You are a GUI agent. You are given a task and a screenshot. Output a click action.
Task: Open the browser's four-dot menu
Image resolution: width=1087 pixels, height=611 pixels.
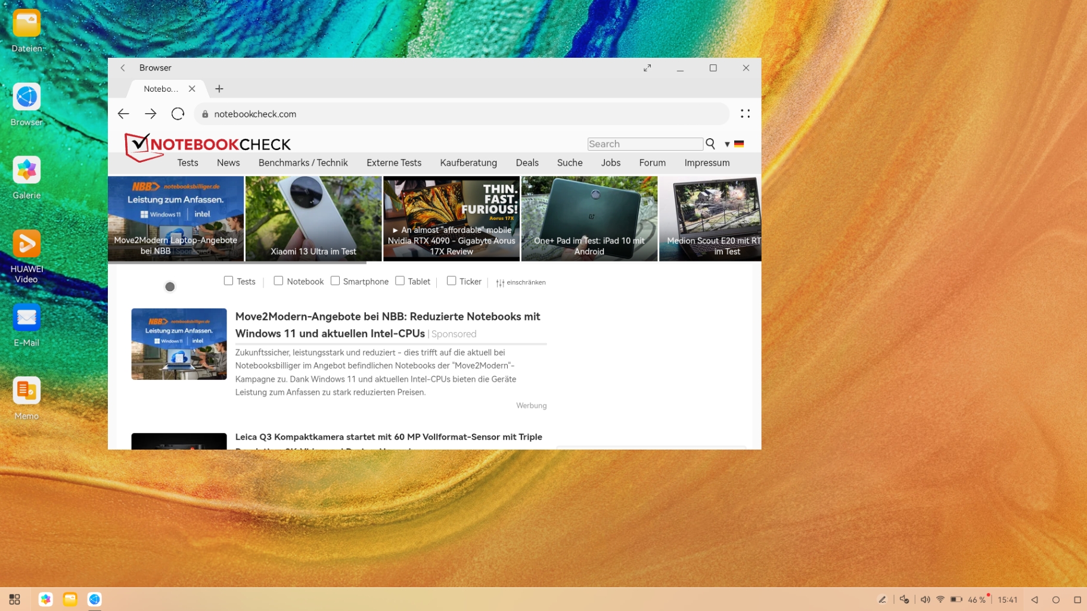point(745,114)
